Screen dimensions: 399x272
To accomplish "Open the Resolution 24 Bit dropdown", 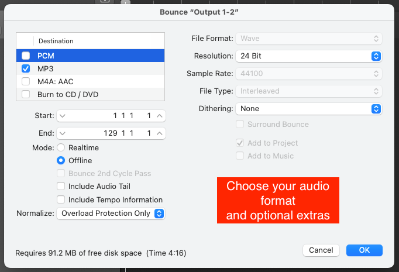I will tap(308, 56).
